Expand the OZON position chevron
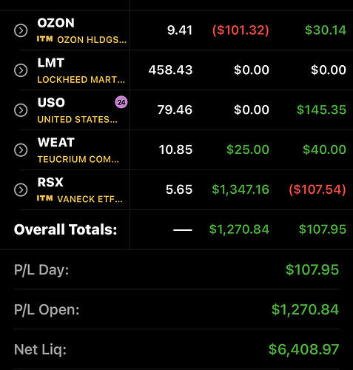 tap(21, 30)
